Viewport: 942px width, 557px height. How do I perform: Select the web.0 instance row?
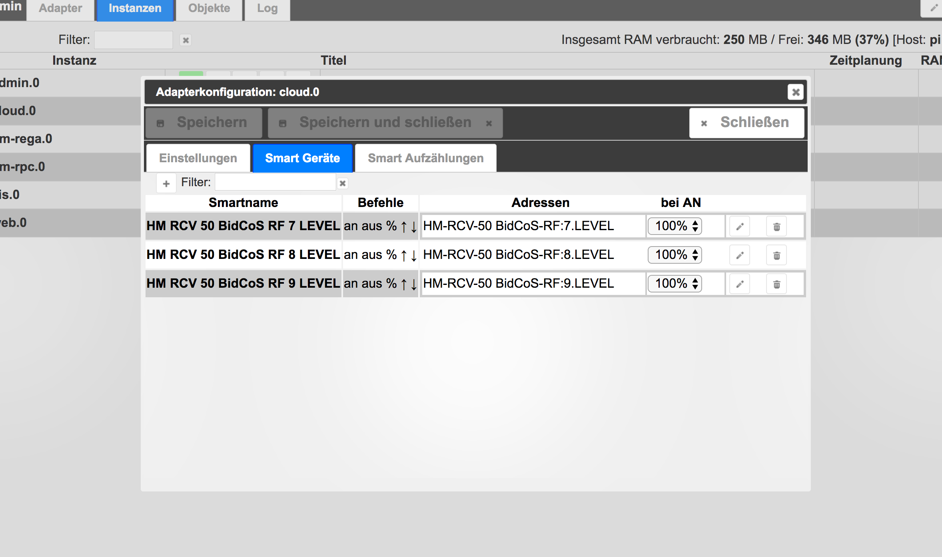tap(70, 223)
